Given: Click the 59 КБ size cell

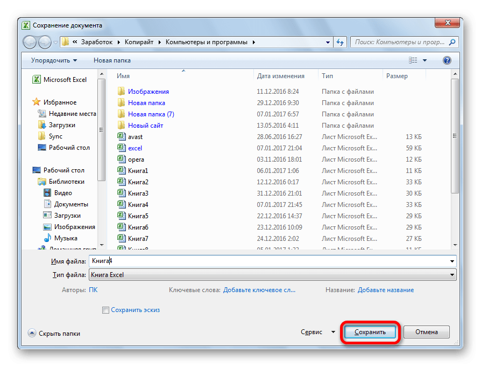Looking at the screenshot, I should 414,148.
